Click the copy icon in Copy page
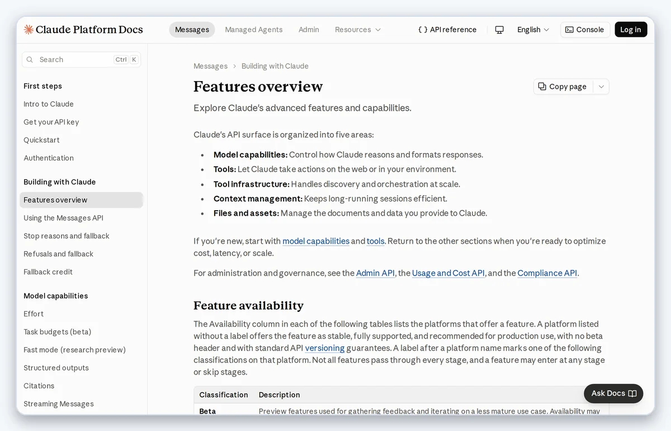The height and width of the screenshot is (431, 671). click(x=542, y=87)
